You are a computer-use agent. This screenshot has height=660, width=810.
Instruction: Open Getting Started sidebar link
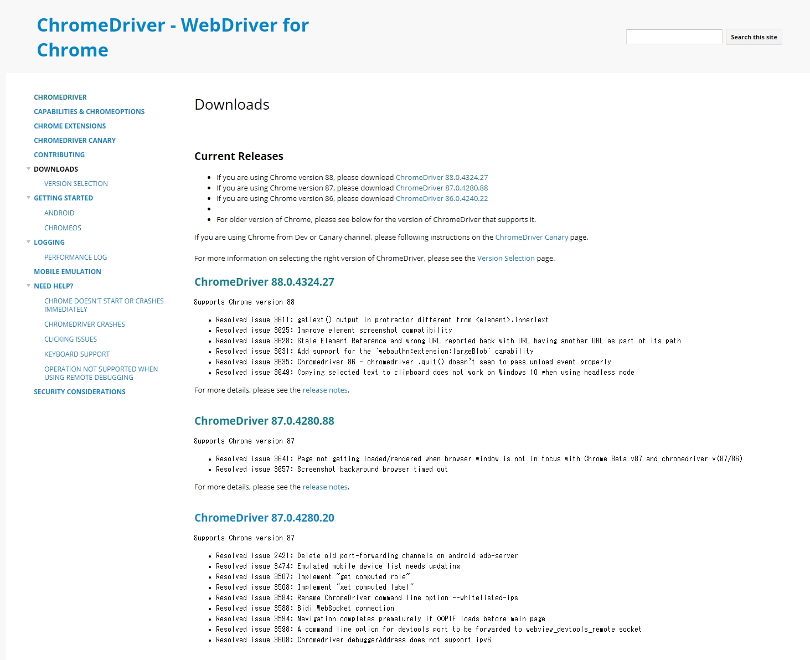coord(63,198)
